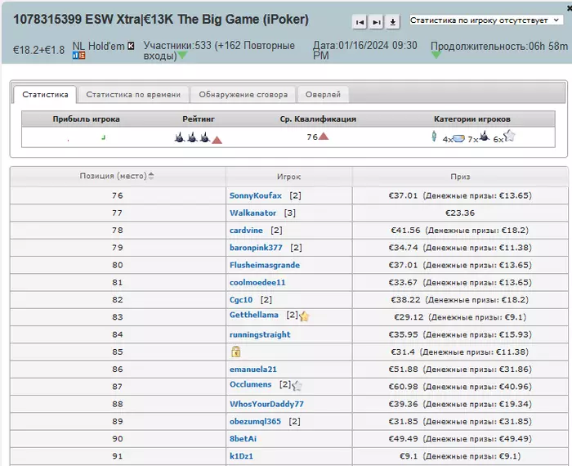Viewport: 572px width, 466px height.
Task: Open player Walkanator profile
Action: click(252, 213)
